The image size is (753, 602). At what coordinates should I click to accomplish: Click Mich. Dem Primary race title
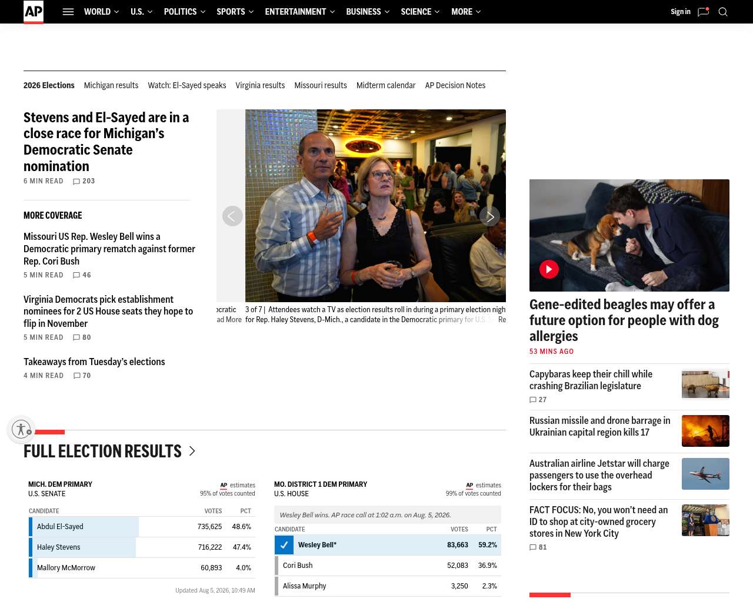click(60, 484)
